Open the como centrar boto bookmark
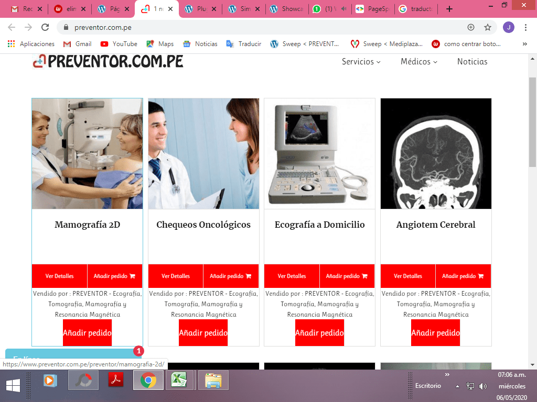 [x=466, y=44]
